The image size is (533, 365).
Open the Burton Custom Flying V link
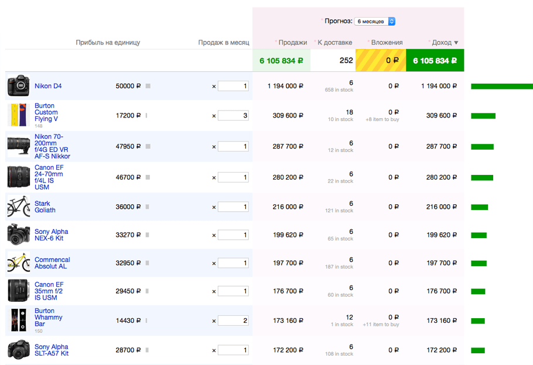pyautogui.click(x=46, y=112)
